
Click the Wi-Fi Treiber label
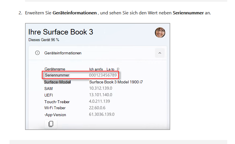55,108
